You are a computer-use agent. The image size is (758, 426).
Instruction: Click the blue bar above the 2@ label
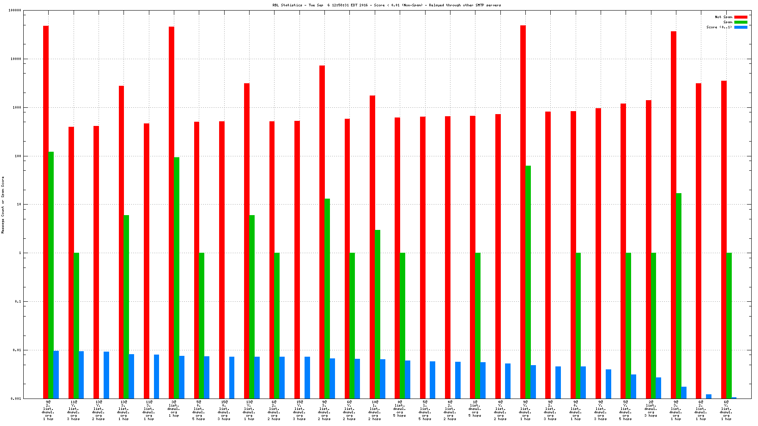click(x=659, y=388)
